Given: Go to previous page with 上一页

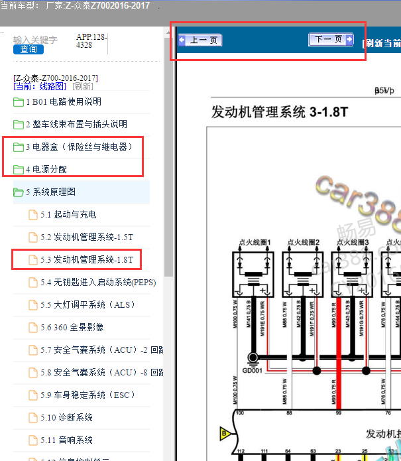Looking at the screenshot, I should coord(200,40).
